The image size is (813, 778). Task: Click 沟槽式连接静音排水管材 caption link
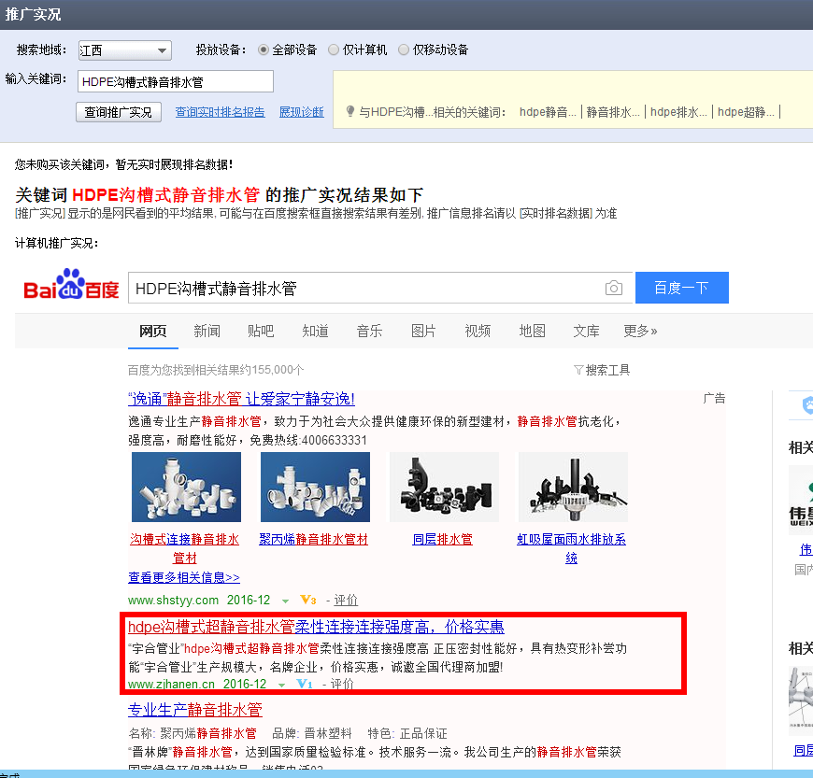pyautogui.click(x=185, y=548)
